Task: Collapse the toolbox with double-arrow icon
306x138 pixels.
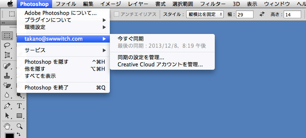Action: tap(3, 23)
